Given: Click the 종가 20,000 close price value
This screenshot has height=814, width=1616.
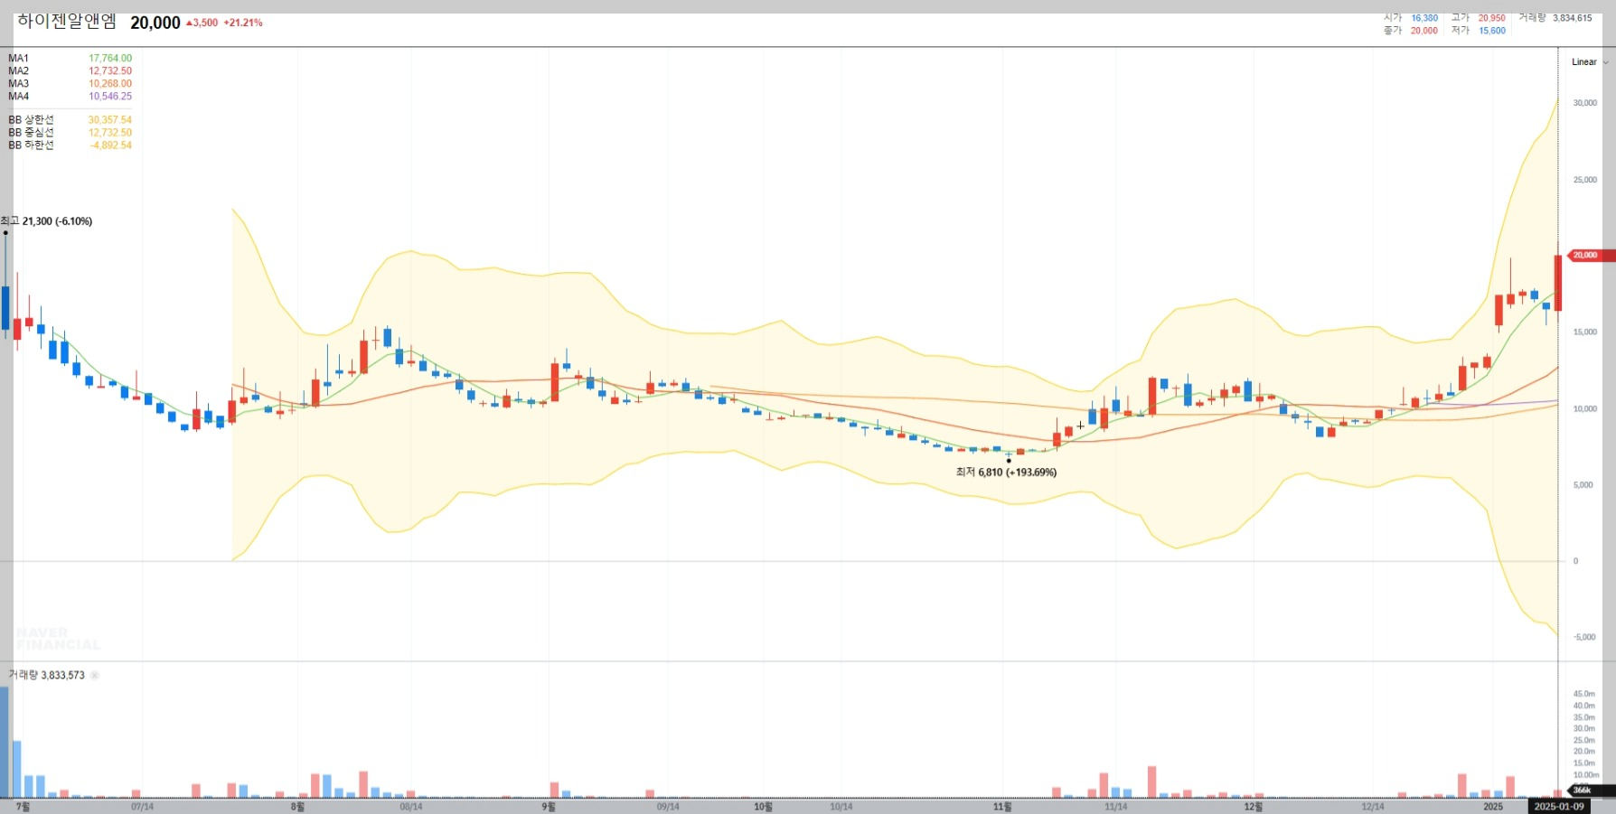Looking at the screenshot, I should tap(1424, 31).
